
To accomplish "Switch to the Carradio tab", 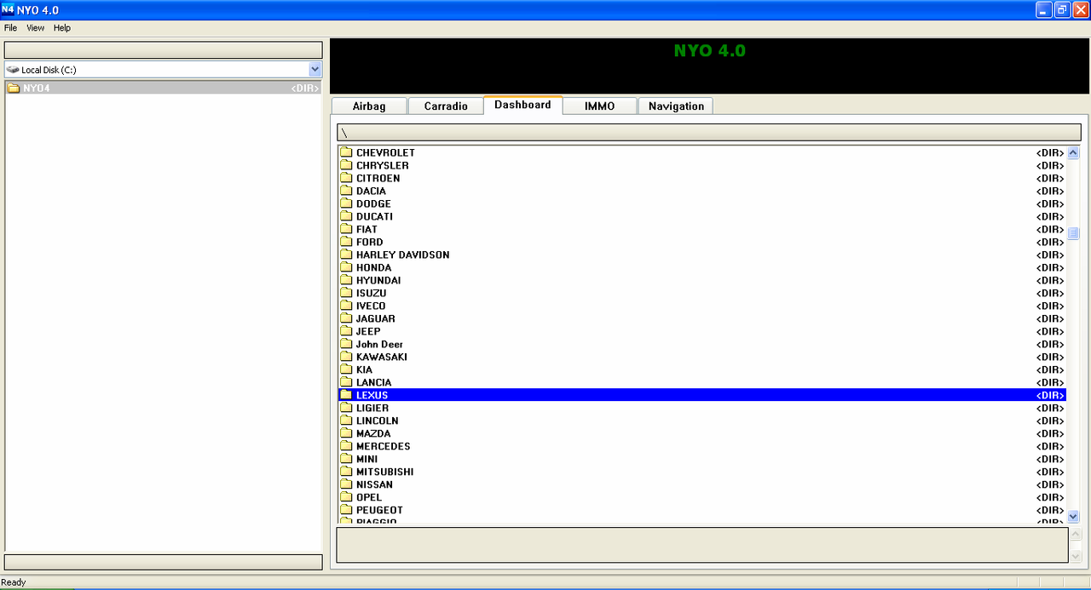I will (446, 106).
